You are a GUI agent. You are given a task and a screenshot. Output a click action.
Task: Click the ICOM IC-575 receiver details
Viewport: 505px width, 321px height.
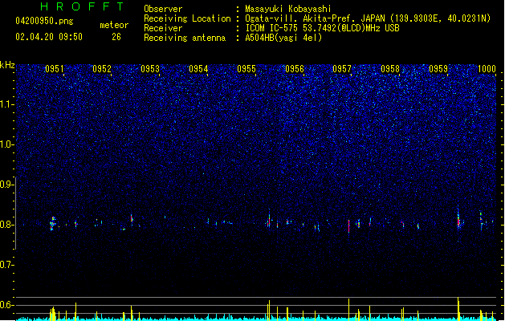pos(323,28)
